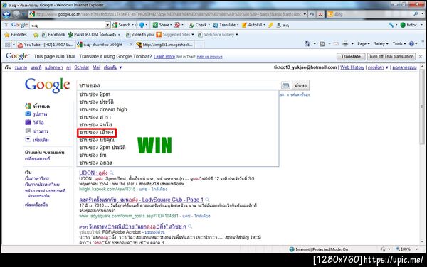The height and width of the screenshot is (267, 427).
Task: Open the Facebook favorites bar link
Action: pyautogui.click(x=53, y=35)
